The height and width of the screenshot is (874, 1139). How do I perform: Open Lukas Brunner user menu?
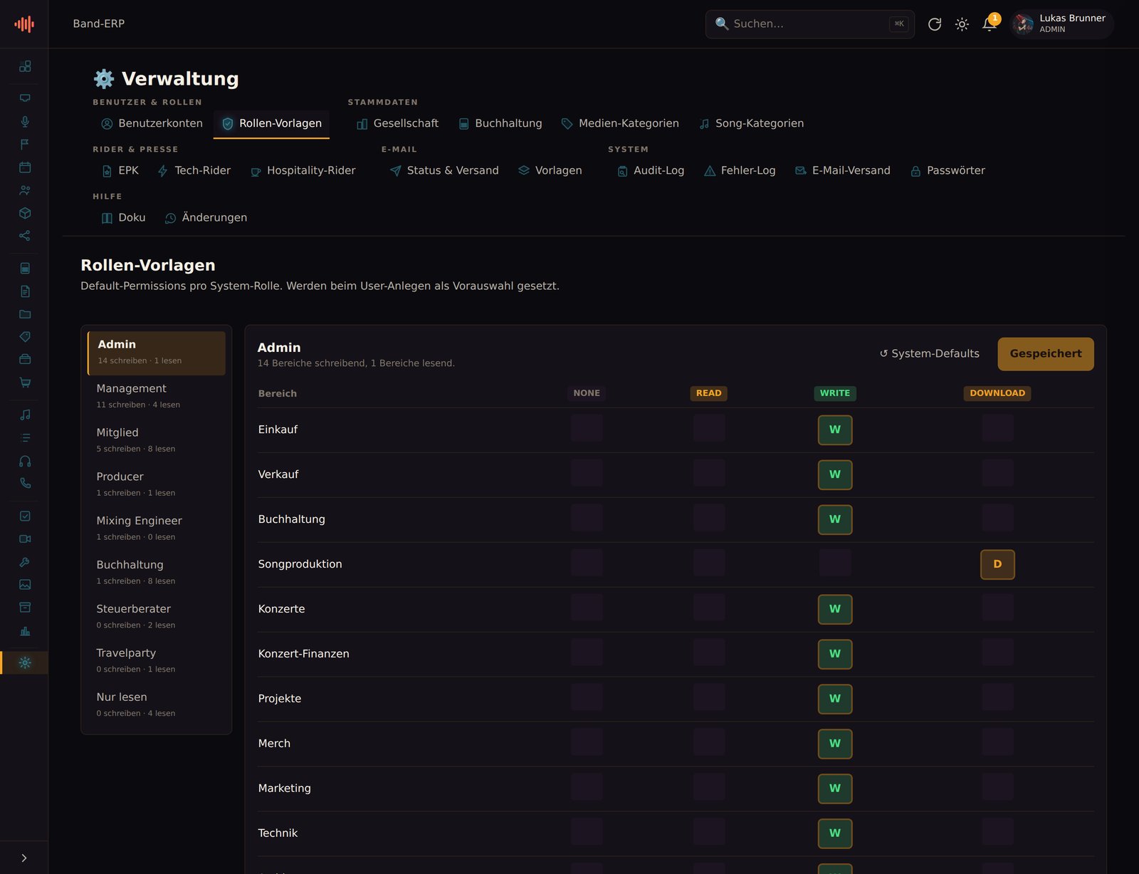point(1061,24)
